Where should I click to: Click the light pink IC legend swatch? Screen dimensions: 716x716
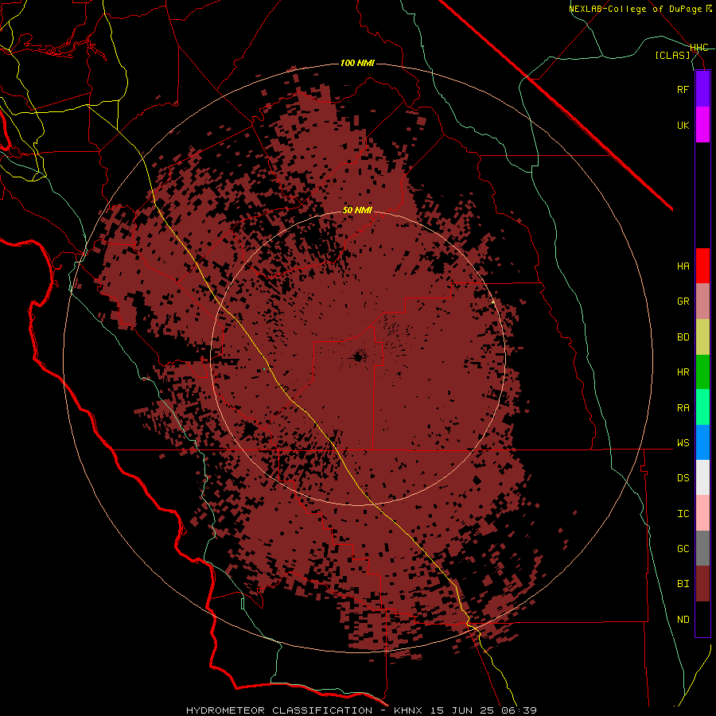(702, 513)
